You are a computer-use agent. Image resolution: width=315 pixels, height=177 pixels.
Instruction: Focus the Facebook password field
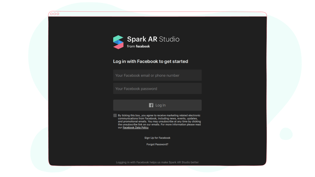(x=157, y=88)
